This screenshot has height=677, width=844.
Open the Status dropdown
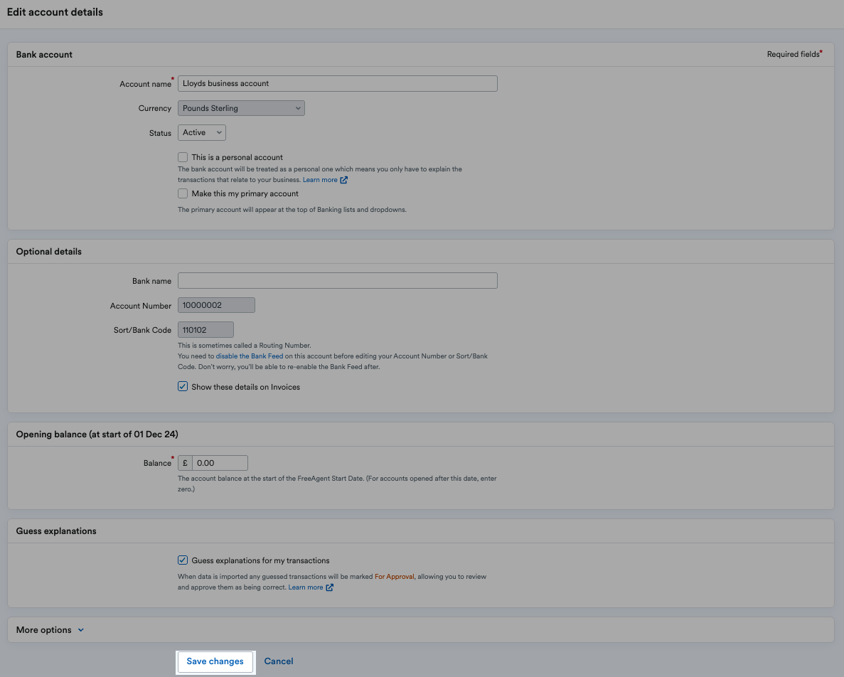click(202, 132)
